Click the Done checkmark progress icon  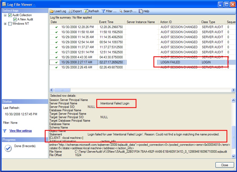point(8,148)
